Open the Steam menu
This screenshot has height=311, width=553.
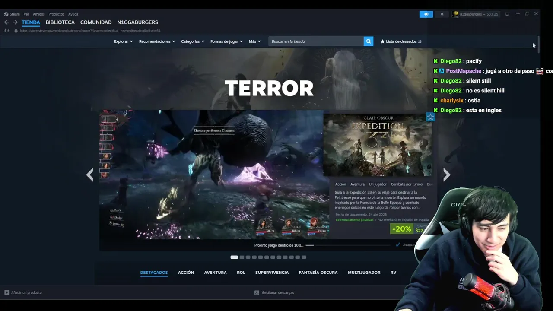click(x=15, y=14)
